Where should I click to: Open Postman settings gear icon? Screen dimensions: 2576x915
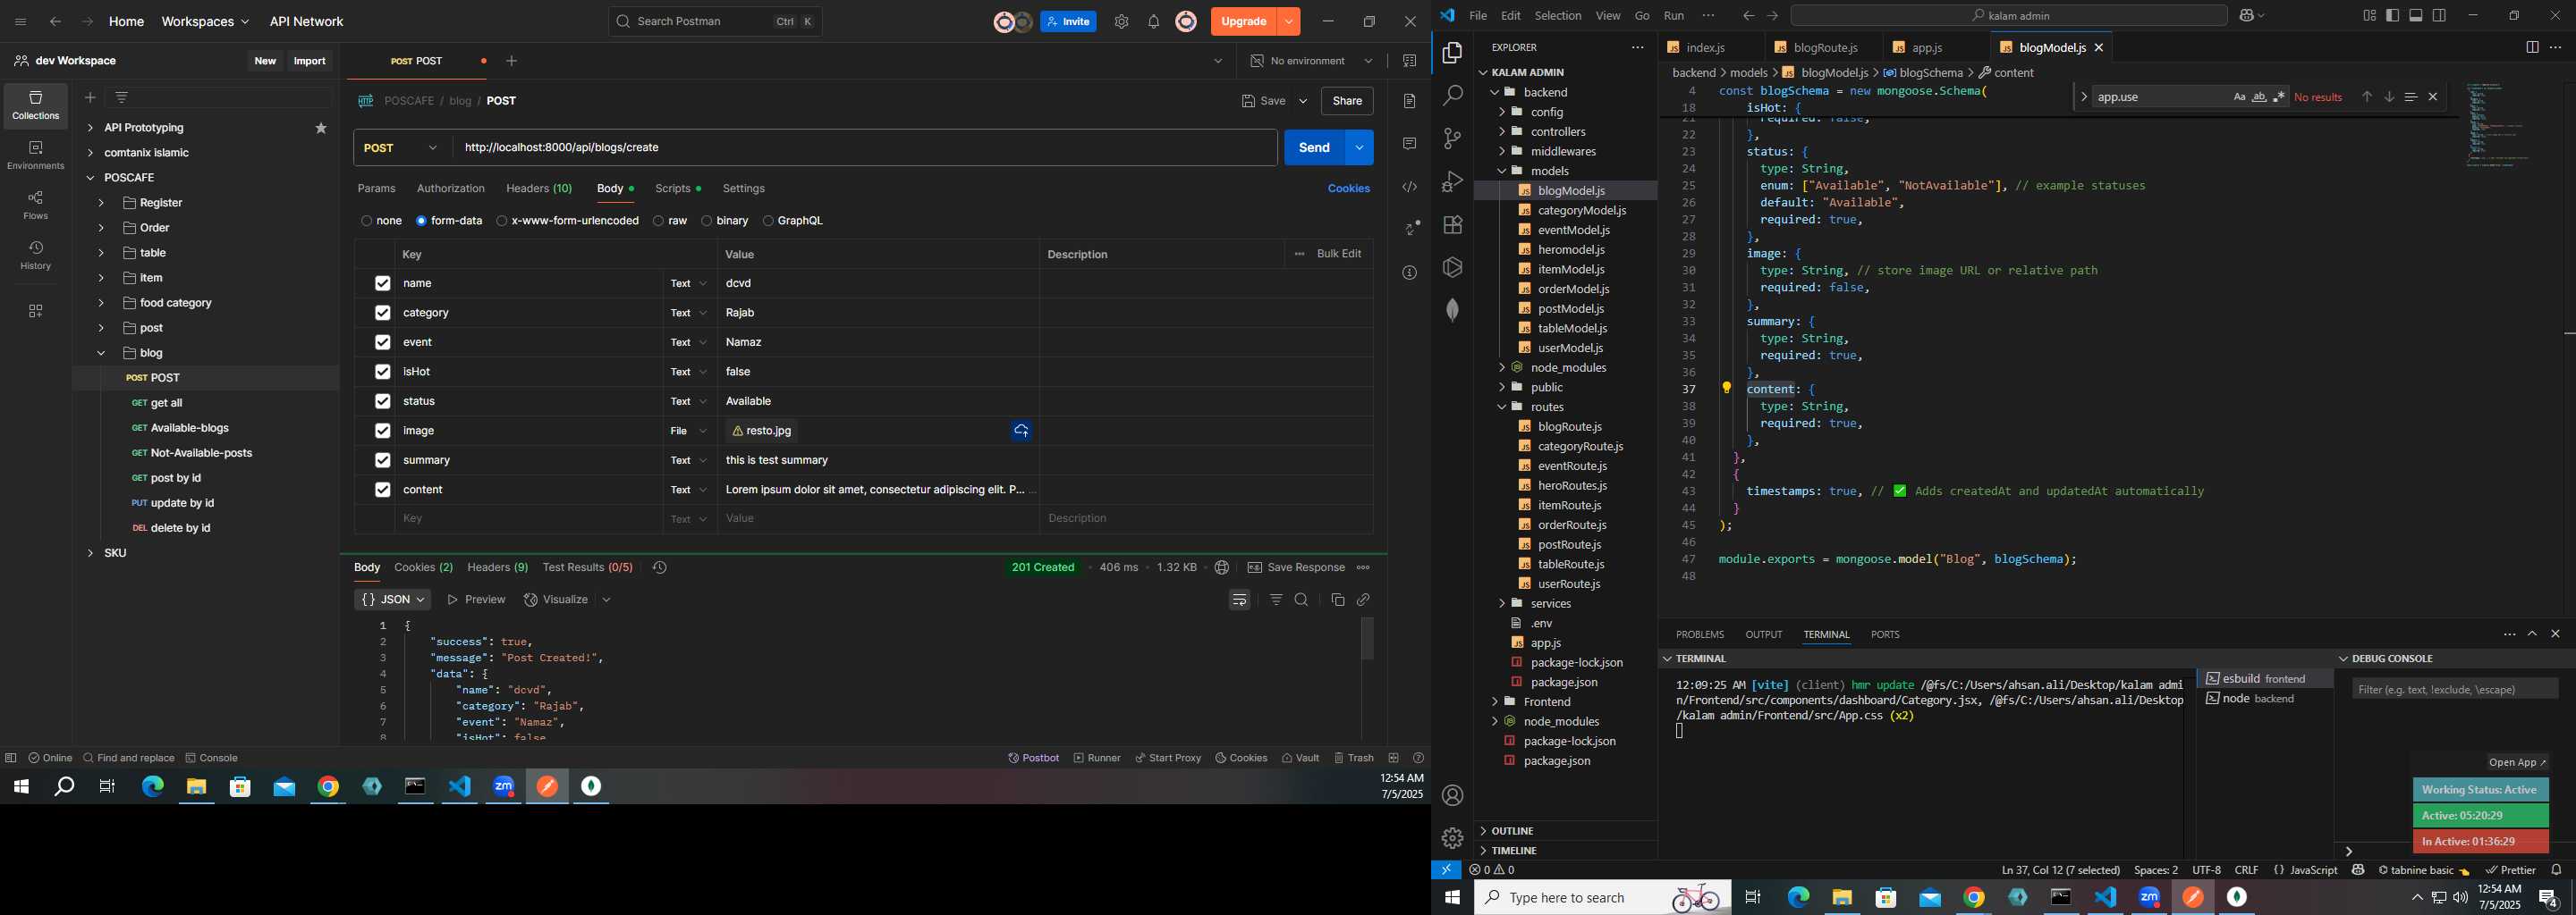pyautogui.click(x=1121, y=22)
